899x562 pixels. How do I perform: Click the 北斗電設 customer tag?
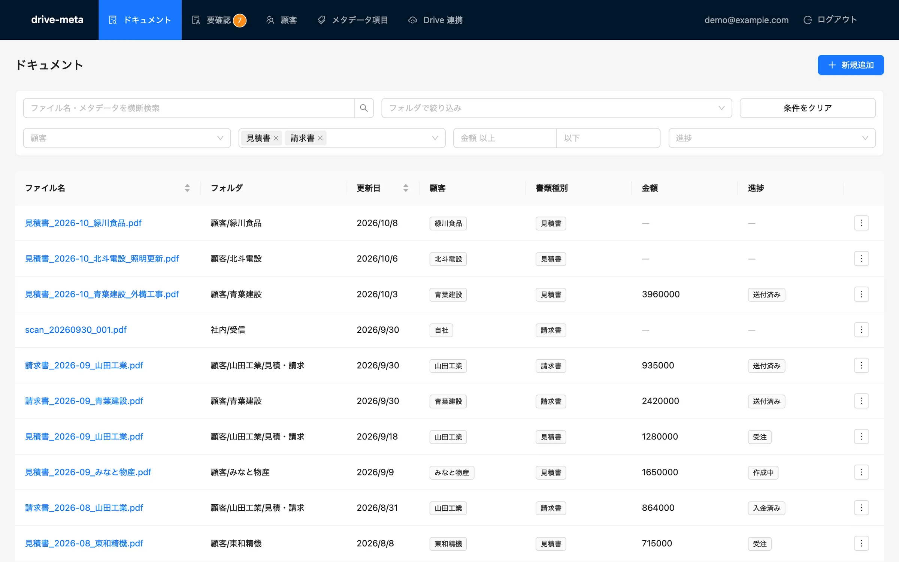[448, 259]
